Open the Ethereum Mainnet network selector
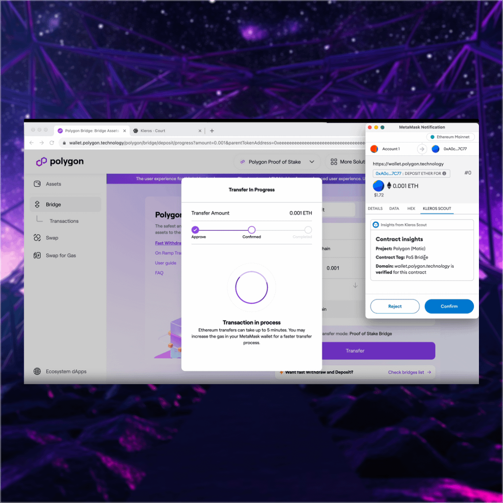503x503 pixels. point(450,137)
